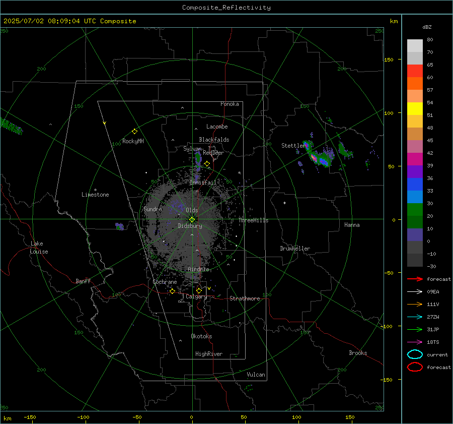Viewport: 453px width, 424px height.
Task: Select the RedDeer city label
Action: tap(213, 153)
